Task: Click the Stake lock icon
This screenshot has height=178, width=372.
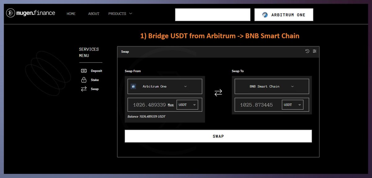Action: [84, 80]
